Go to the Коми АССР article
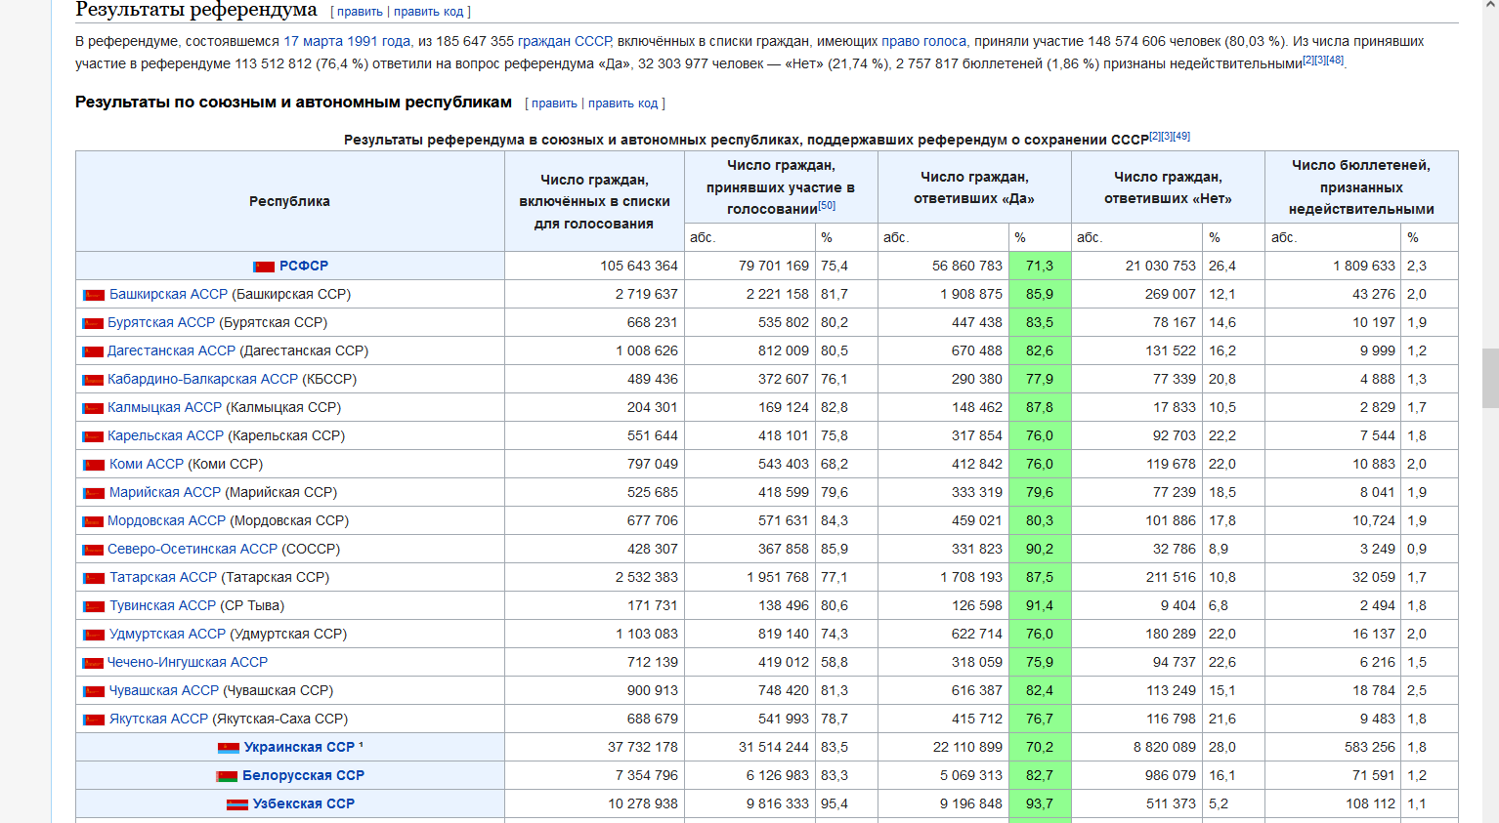The image size is (1499, 823). (x=147, y=464)
